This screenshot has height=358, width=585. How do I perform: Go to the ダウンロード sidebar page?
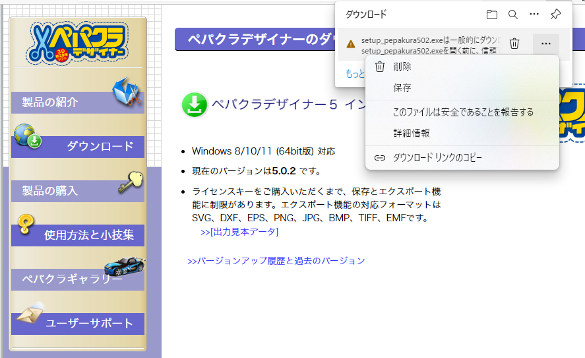click(78, 147)
